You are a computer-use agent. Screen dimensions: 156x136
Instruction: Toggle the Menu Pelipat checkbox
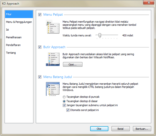click(x=40, y=14)
